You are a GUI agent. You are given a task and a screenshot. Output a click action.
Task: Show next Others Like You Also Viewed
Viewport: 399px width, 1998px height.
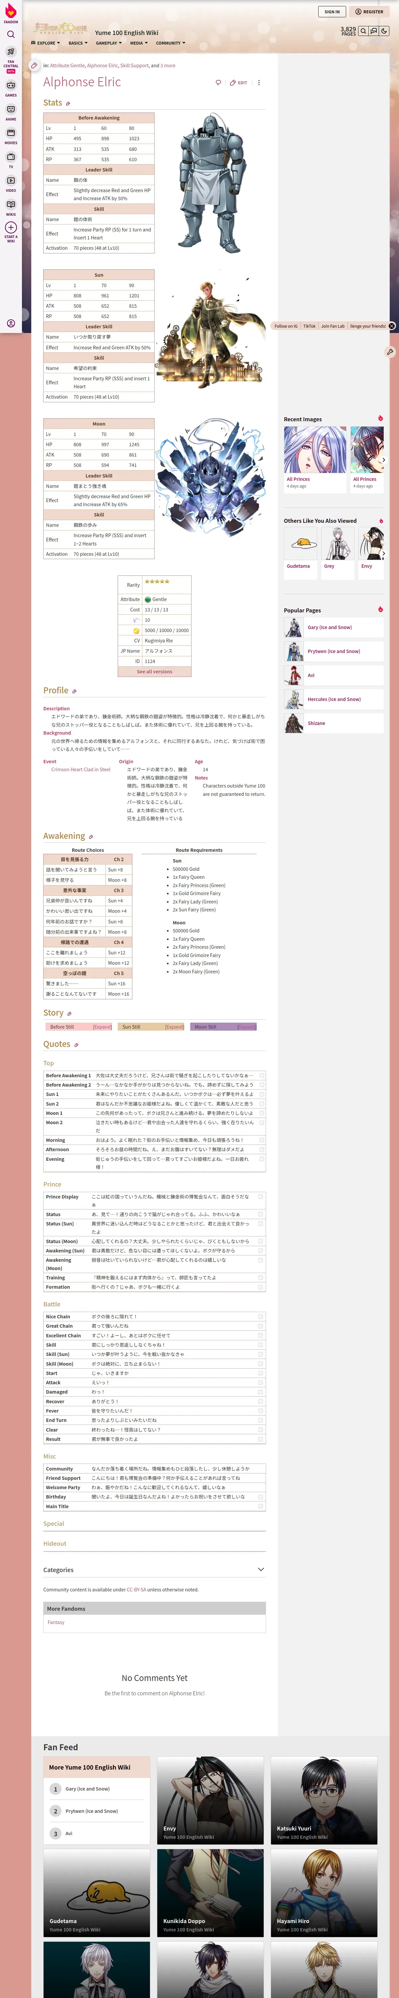383,553
